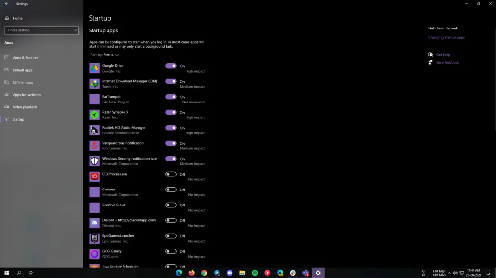Open Changing startup apps help link
The width and height of the screenshot is (496, 278).
[446, 37]
